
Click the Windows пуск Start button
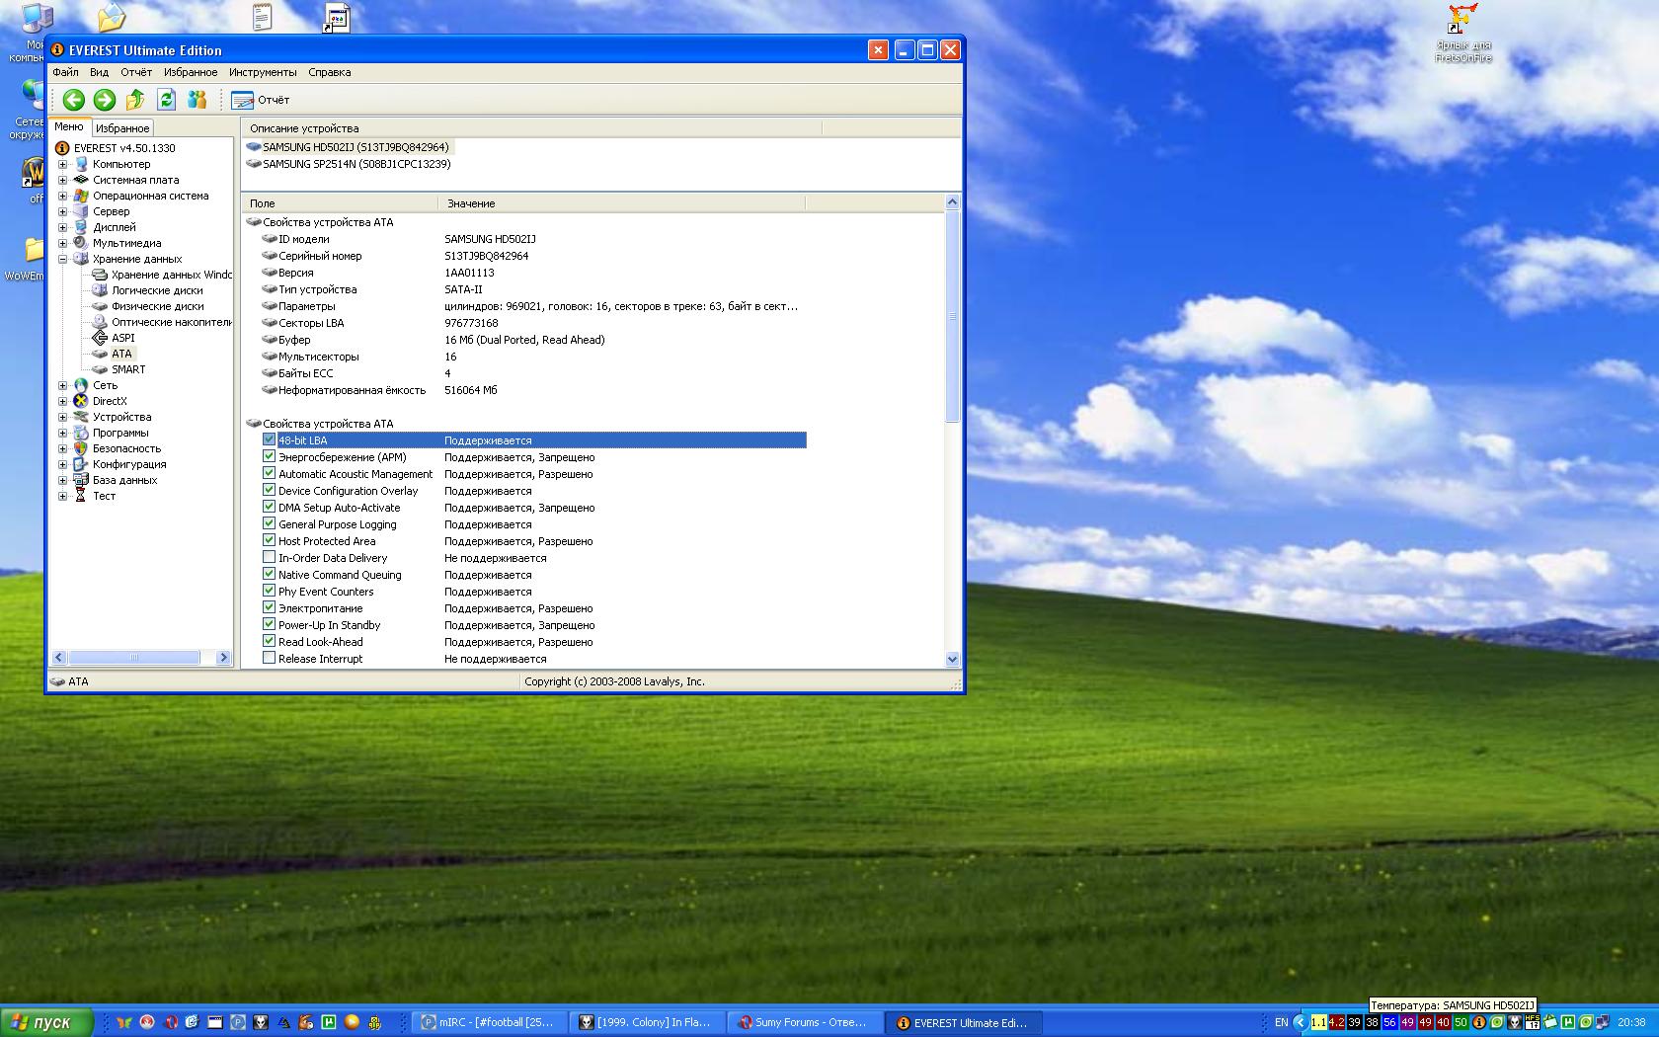[45, 1022]
